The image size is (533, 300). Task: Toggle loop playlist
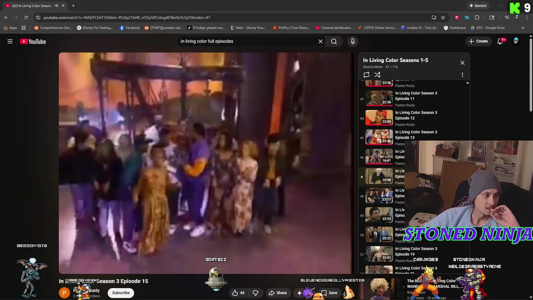click(x=366, y=75)
